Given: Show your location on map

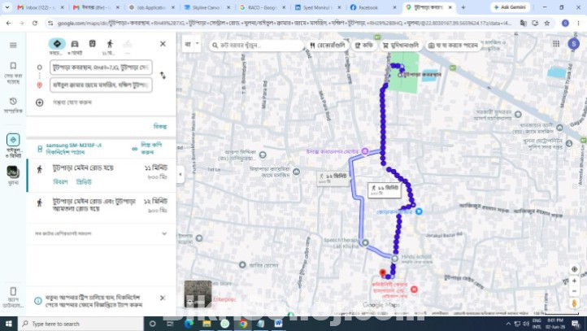Looking at the screenshot, I should (x=574, y=269).
